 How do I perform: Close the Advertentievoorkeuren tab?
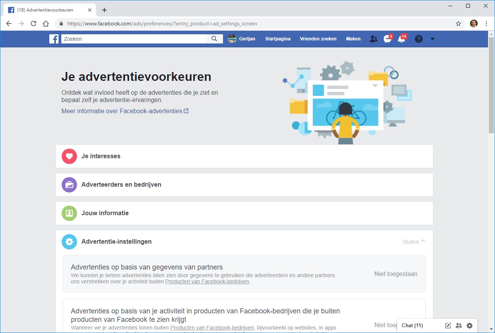click(x=90, y=10)
